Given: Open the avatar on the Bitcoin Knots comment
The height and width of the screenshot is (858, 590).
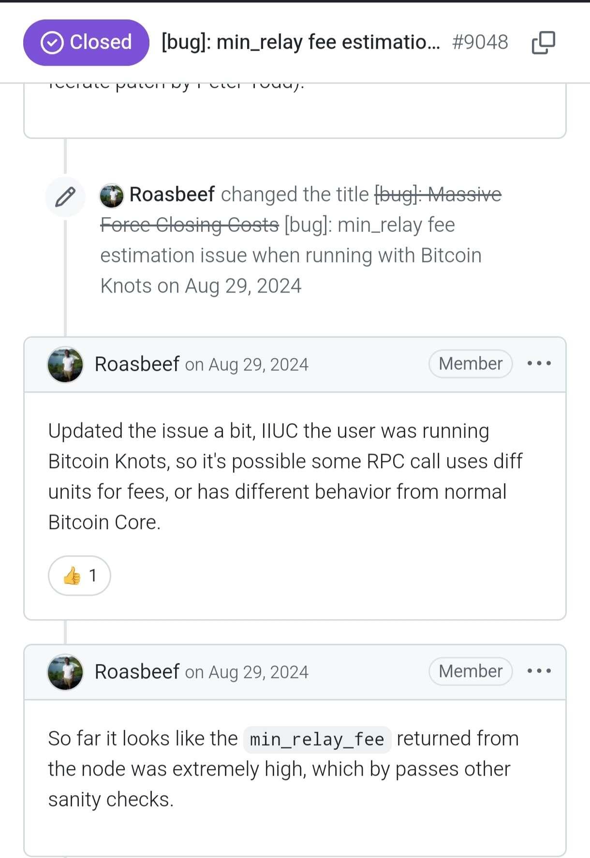Looking at the screenshot, I should coord(65,364).
